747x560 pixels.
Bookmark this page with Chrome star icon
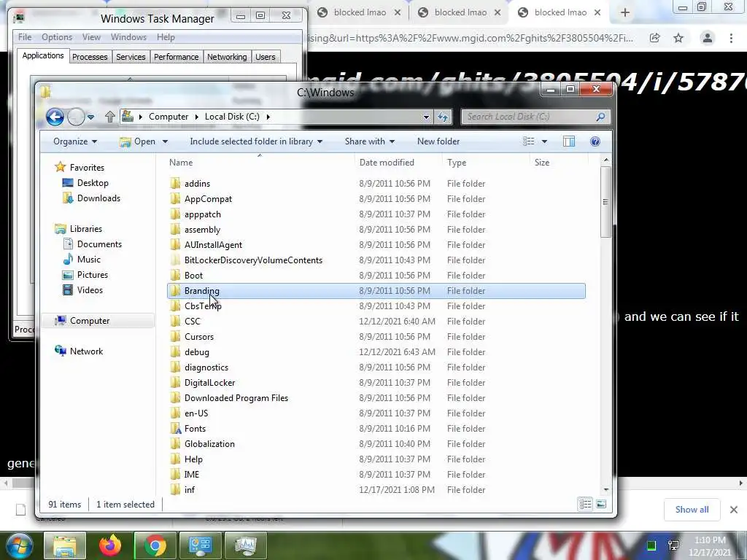pos(678,38)
